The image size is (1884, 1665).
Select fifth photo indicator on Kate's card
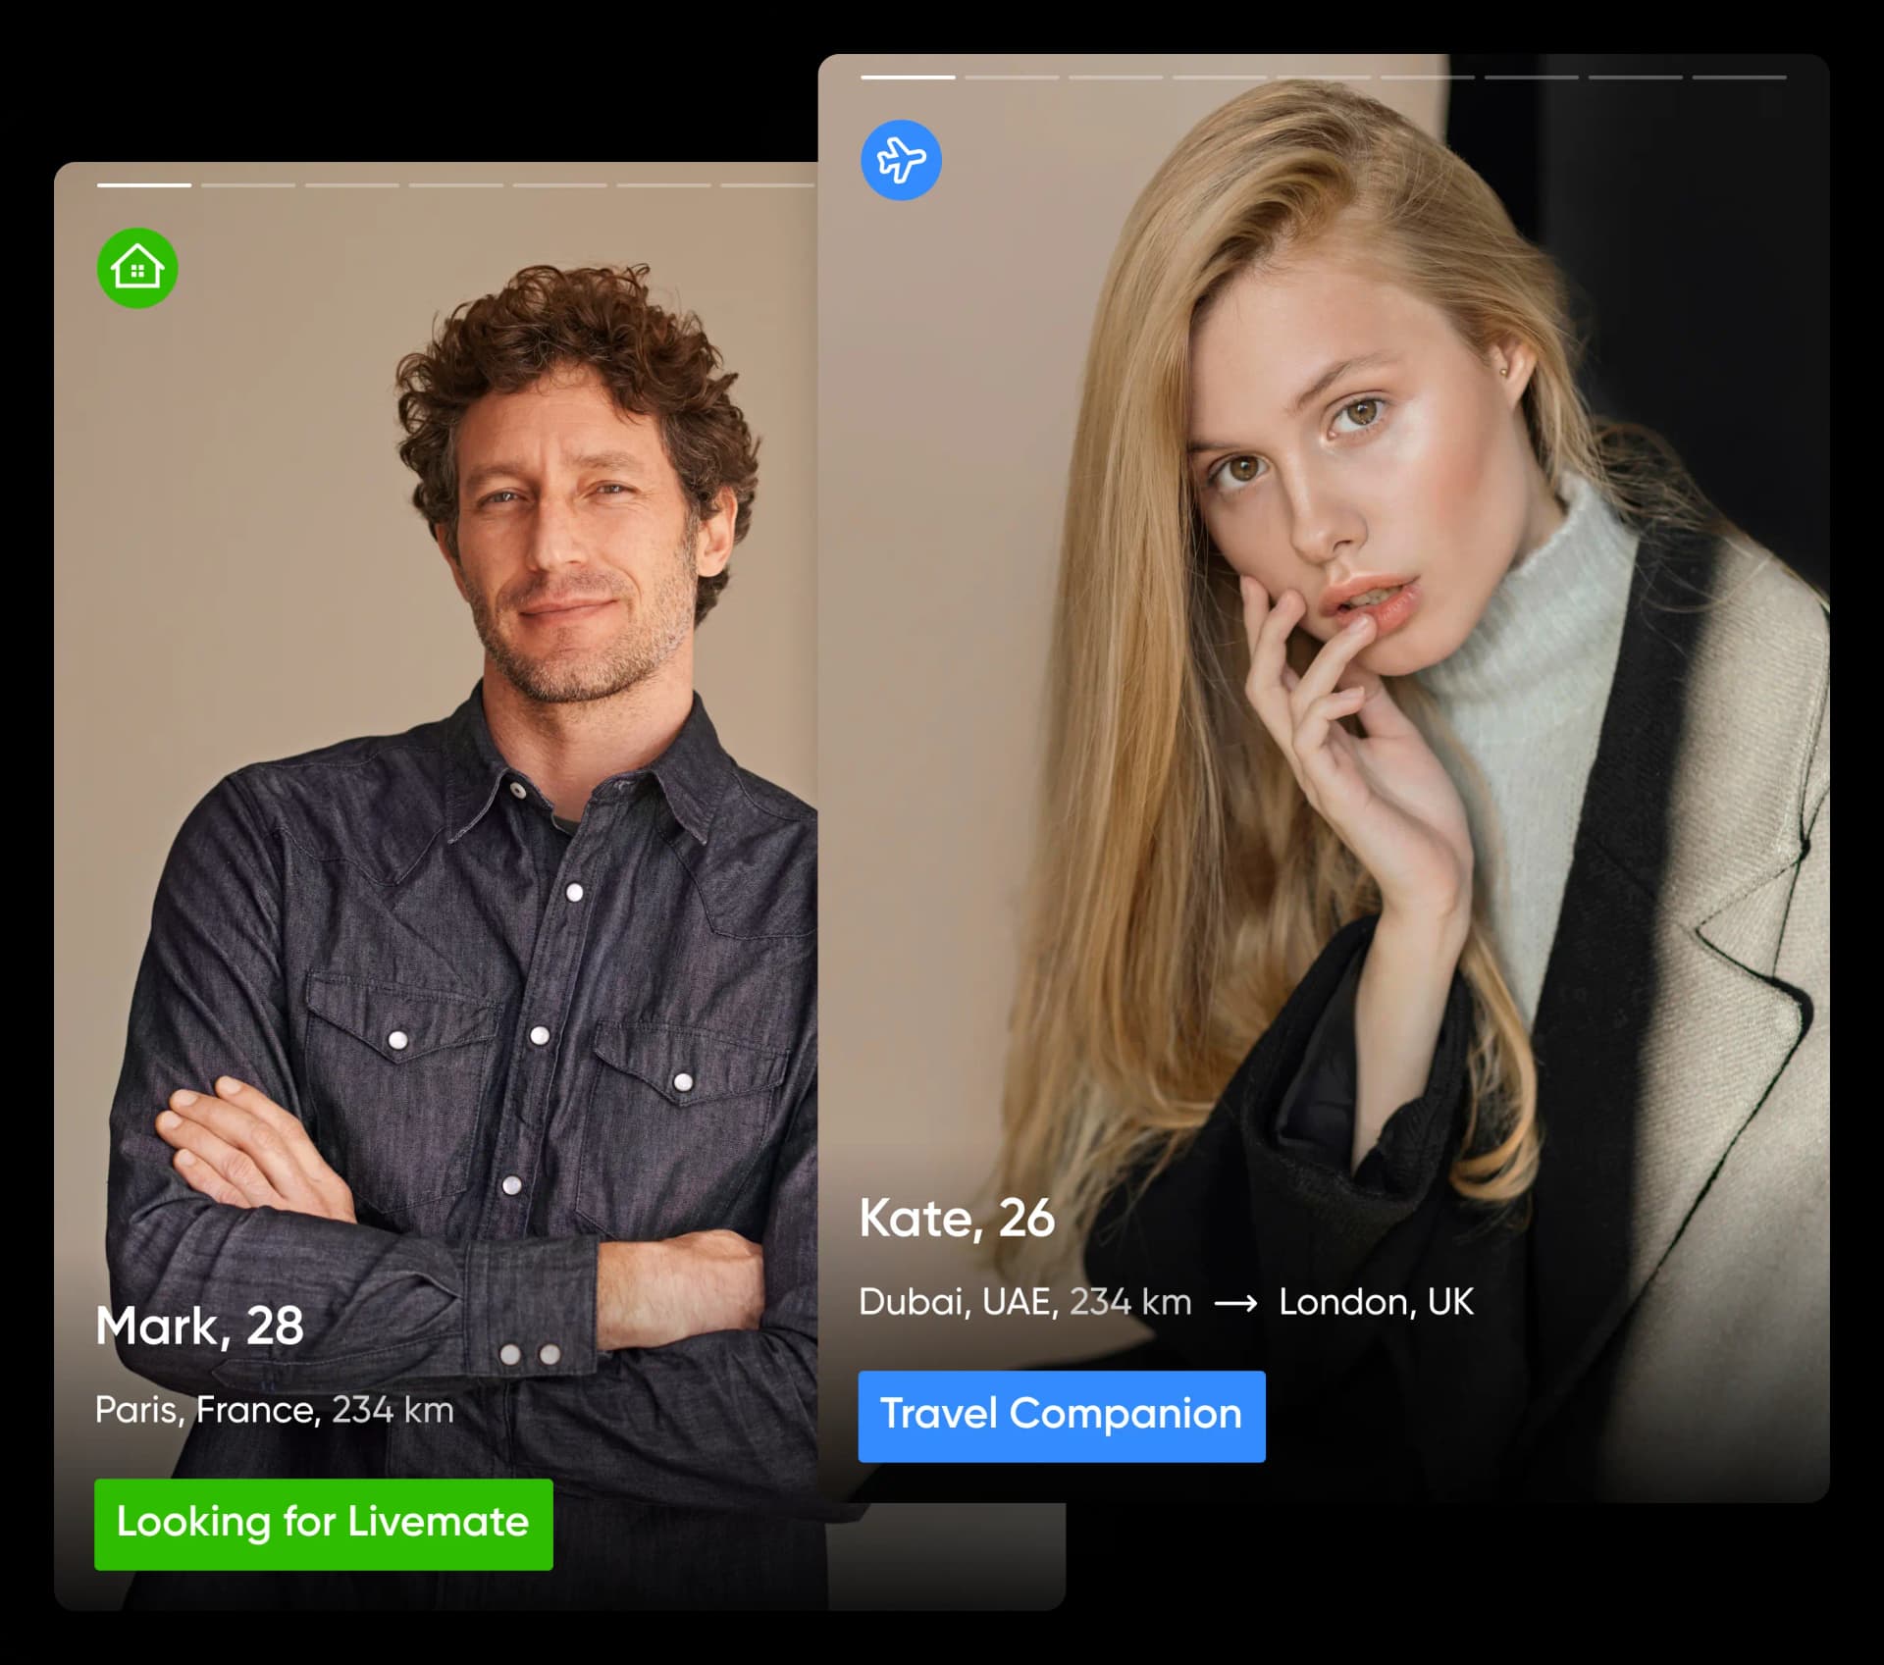pos(1324,77)
